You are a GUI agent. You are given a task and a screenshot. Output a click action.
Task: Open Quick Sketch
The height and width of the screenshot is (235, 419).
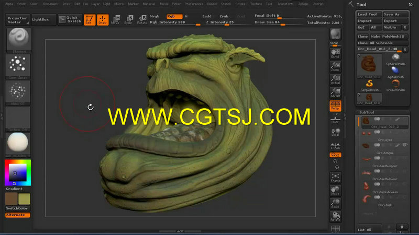click(x=70, y=19)
